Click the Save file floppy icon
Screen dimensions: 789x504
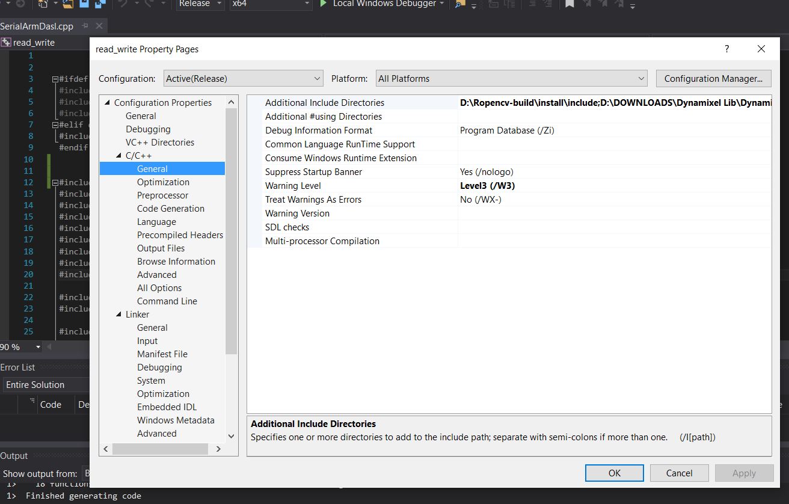coord(83,4)
